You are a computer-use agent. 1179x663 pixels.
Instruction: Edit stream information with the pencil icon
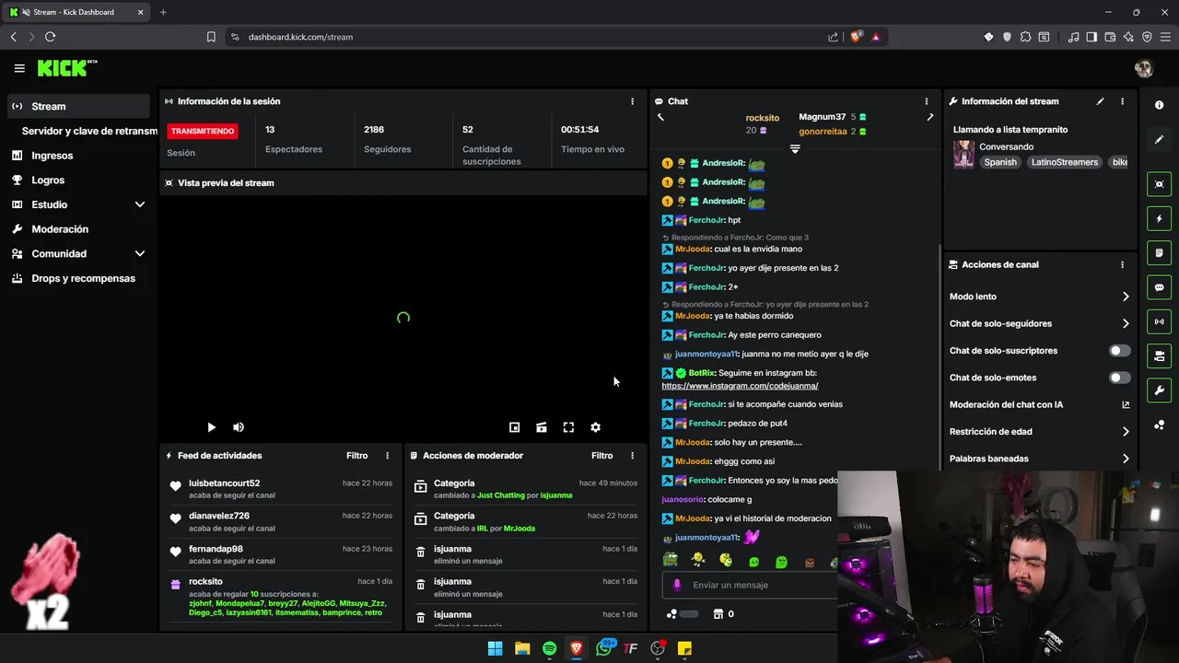pos(1100,101)
